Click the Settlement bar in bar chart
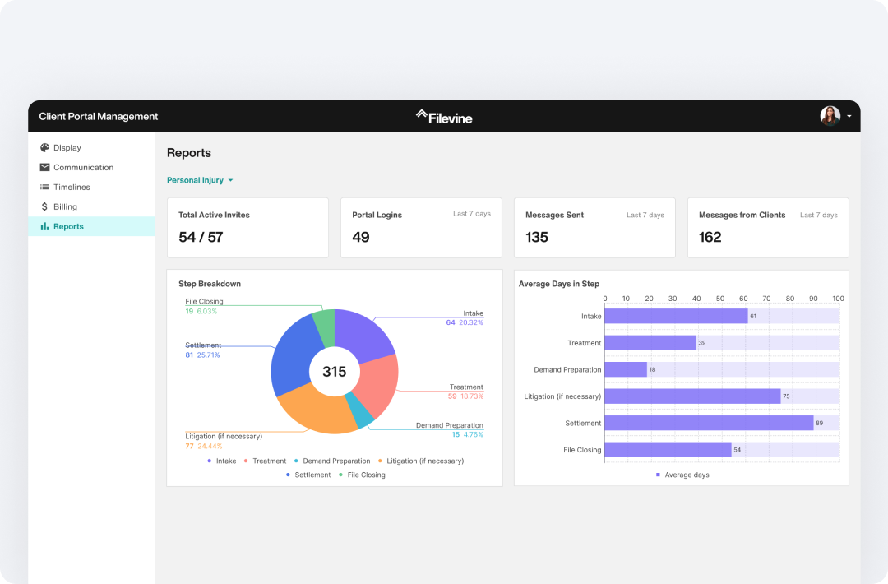The width and height of the screenshot is (888, 584). point(709,423)
